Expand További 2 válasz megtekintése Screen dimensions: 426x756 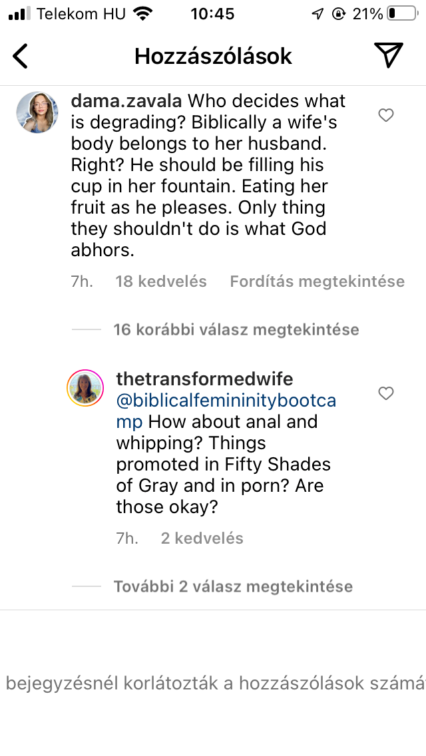pyautogui.click(x=233, y=586)
